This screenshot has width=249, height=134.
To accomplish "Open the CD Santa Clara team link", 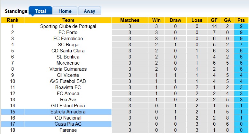I will (x=68, y=51).
